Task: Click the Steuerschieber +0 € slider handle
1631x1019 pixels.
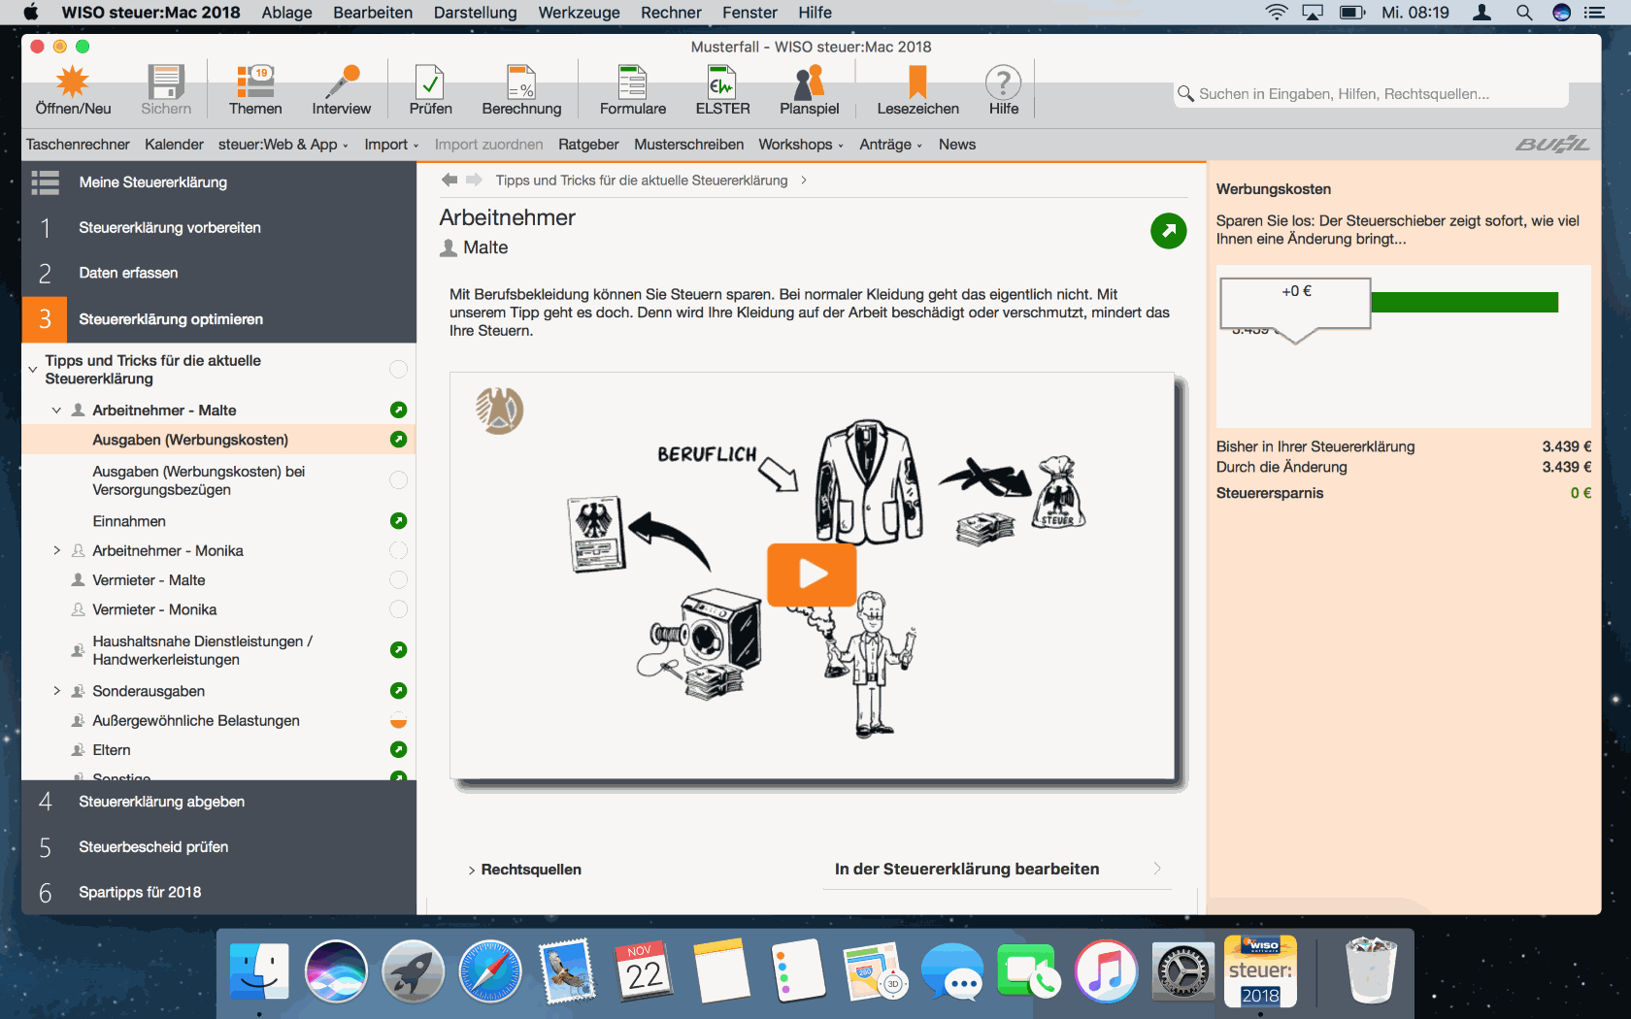Action: [1295, 303]
